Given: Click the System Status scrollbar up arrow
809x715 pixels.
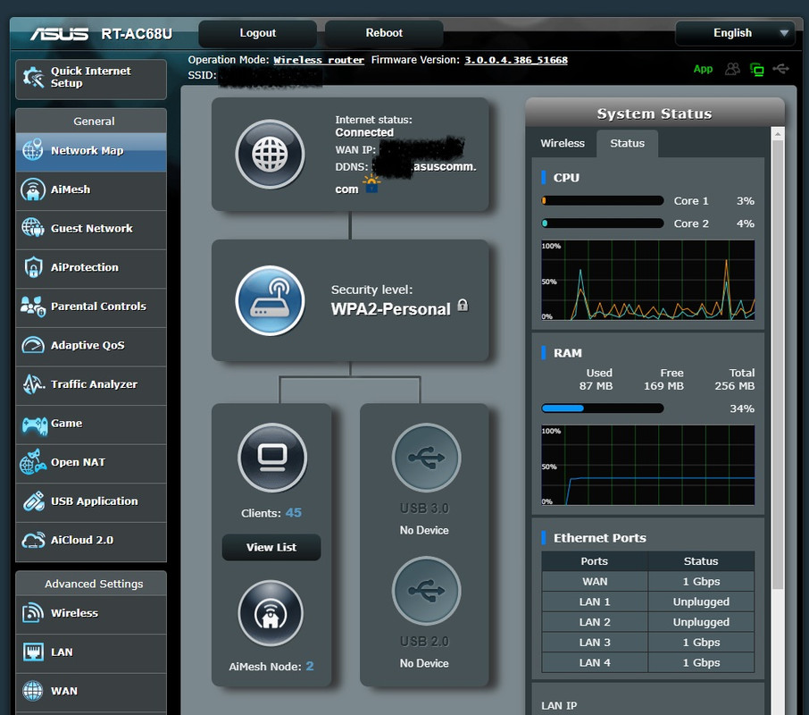Looking at the screenshot, I should coord(778,134).
